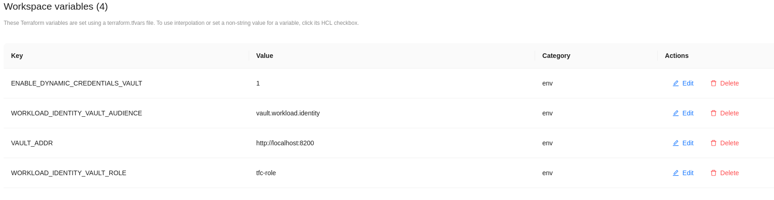Click trash icon for WORKLOAD_IDENTITY_VAULT_AUDIENCE row

(x=714, y=113)
